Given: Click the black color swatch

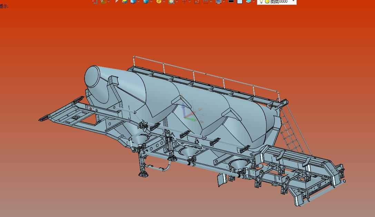Looking at the screenshot, I should (x=231, y=1).
